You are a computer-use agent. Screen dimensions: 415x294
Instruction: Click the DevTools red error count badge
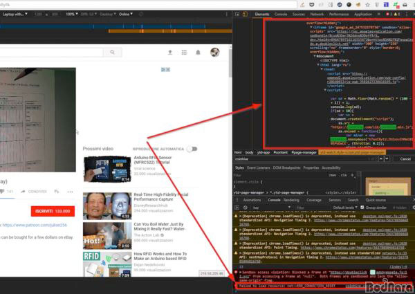389,15
